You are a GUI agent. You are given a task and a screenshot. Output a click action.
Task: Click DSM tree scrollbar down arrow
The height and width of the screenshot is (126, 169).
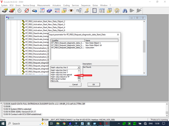144,73
